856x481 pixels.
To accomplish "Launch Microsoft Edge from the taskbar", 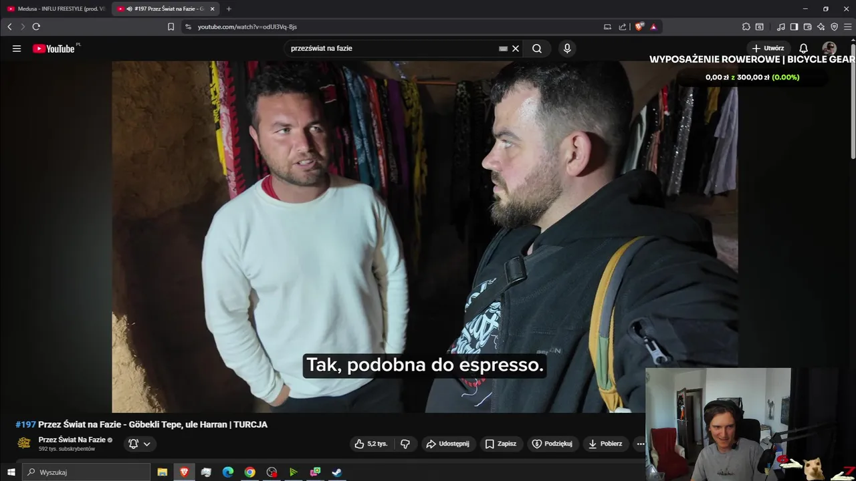I will click(227, 472).
